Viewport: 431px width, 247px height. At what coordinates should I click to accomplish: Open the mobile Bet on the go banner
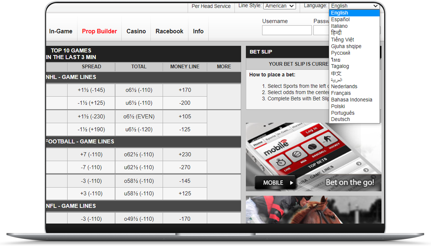(314, 157)
